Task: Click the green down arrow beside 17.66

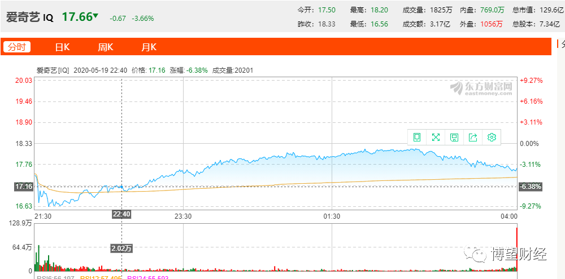Action: point(96,15)
